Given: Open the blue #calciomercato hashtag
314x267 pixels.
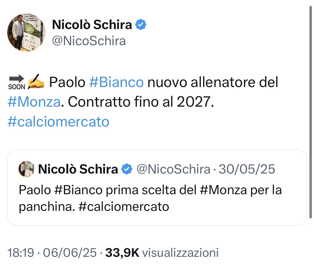Looking at the screenshot, I should click(58, 122).
